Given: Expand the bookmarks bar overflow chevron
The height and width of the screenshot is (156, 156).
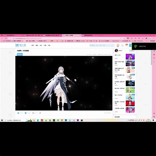Looking at the screenshot, I should click(146, 41).
